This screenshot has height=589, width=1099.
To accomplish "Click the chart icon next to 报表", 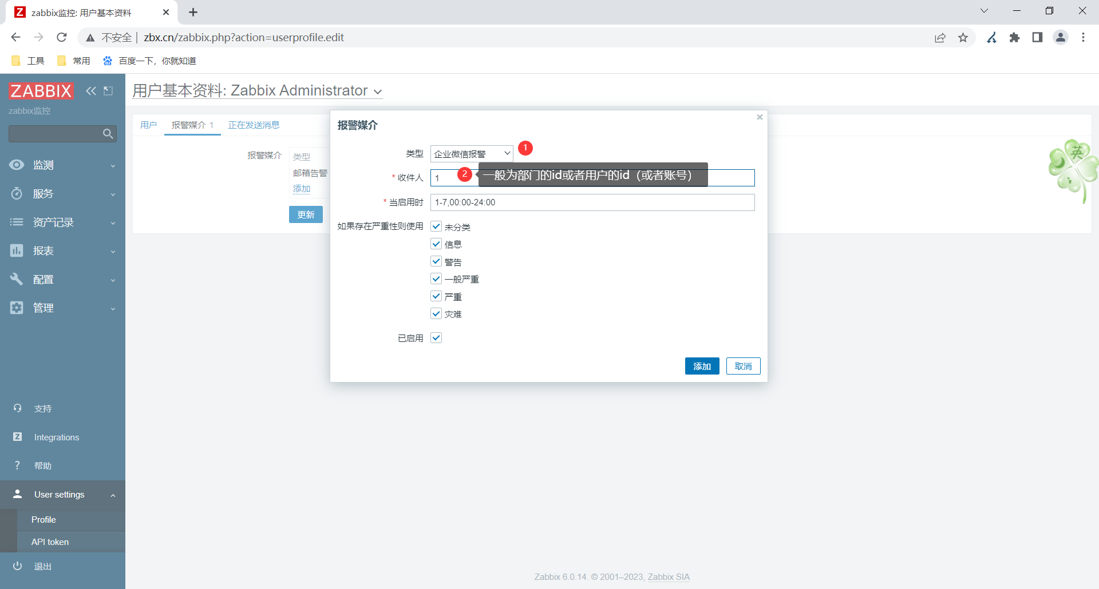I will point(17,250).
